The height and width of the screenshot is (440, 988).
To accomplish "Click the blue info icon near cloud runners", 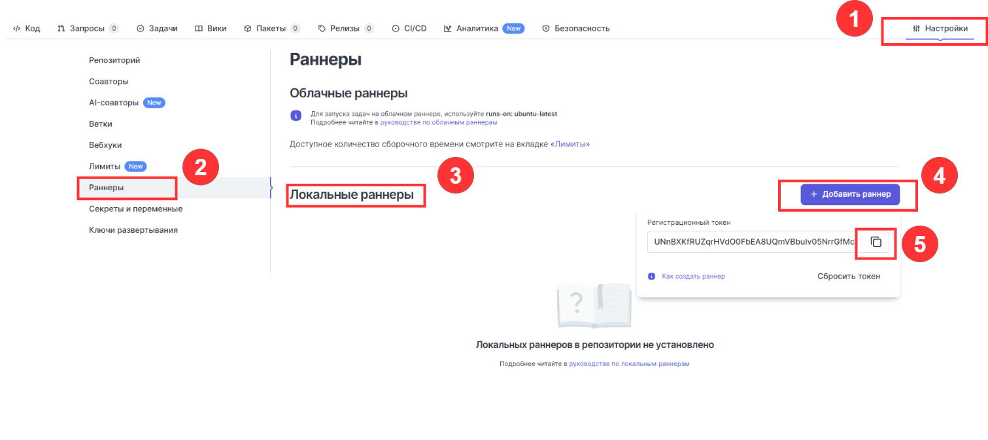I will [296, 116].
